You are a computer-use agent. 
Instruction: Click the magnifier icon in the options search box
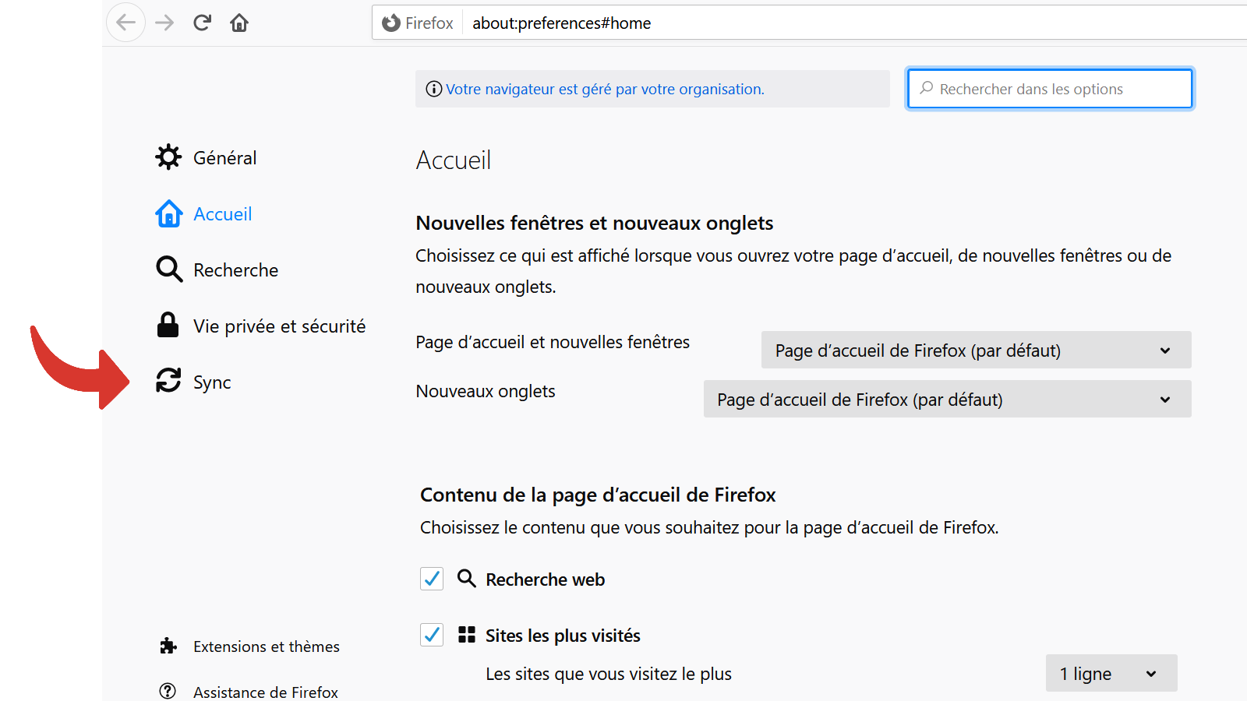926,88
